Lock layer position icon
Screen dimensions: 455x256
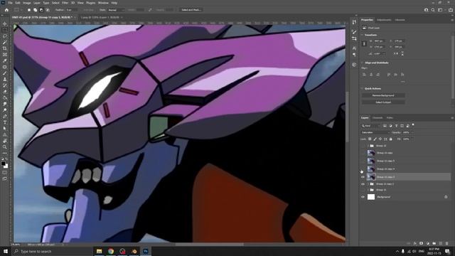click(380, 139)
